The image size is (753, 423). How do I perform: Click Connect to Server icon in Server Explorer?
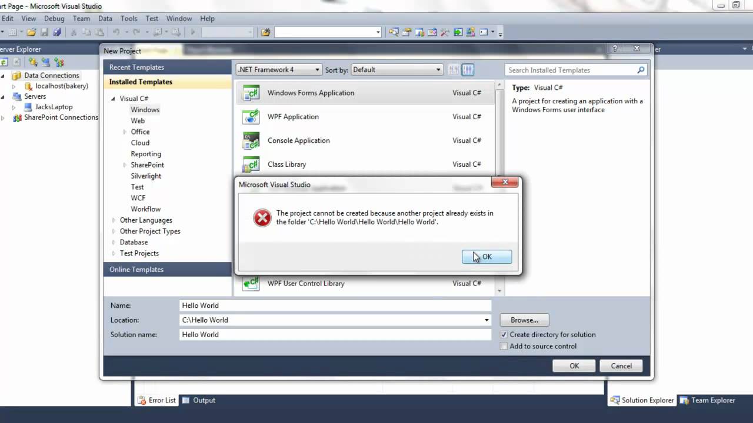[46, 62]
